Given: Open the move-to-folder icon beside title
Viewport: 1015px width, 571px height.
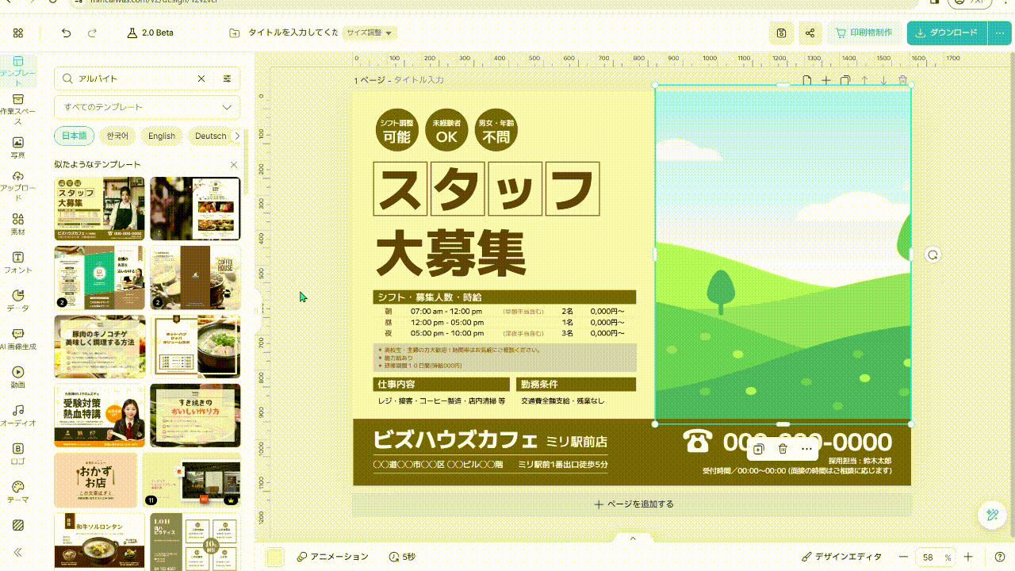Looking at the screenshot, I should tap(234, 33).
